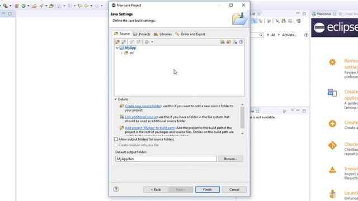358x201 pixels.
Task: Click the open task folder icon in toolbar
Action: 51,6
